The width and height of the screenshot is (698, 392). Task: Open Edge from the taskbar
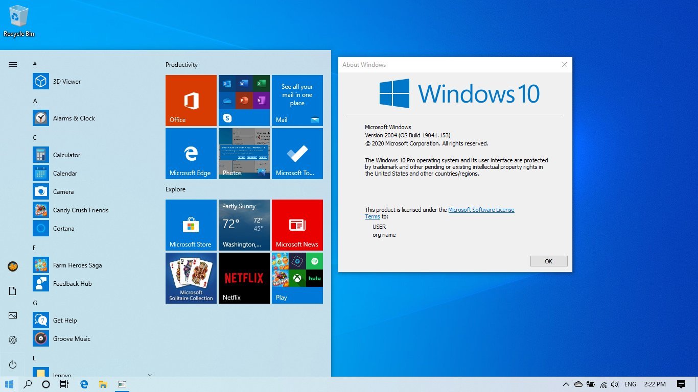84,384
